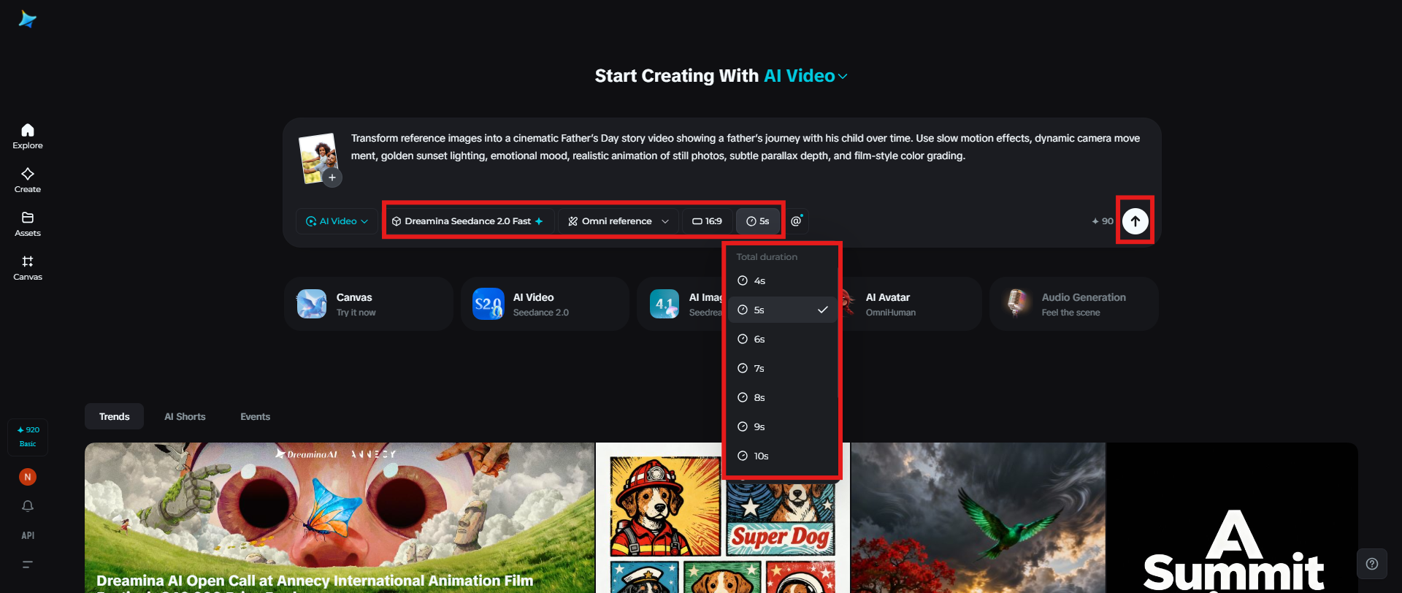
Task: Submit the prompt with arrow button
Action: click(x=1135, y=221)
